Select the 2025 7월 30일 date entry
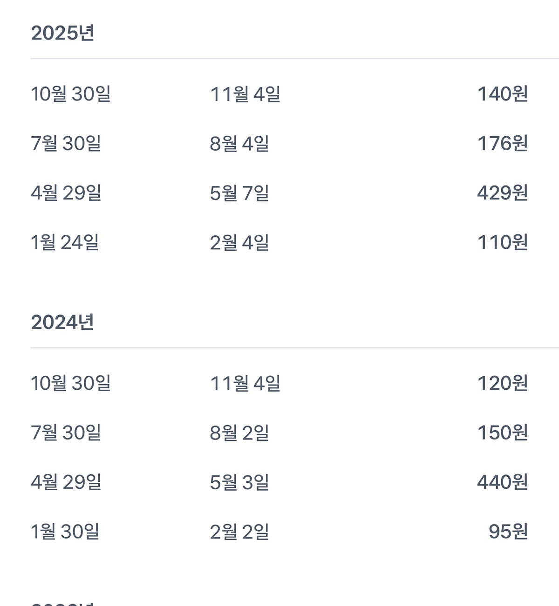 pos(66,143)
